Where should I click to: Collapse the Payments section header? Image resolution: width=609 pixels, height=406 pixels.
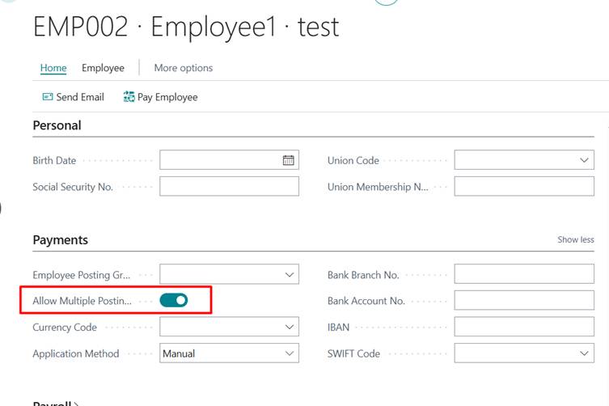click(x=60, y=240)
